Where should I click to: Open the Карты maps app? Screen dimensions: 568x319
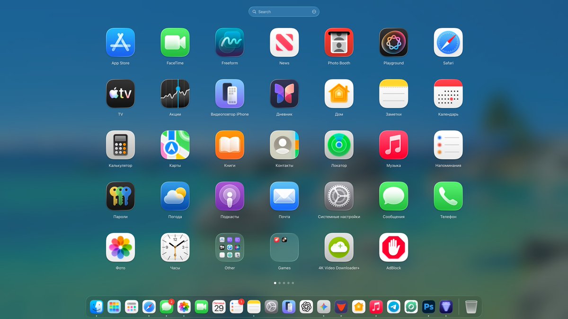point(175,145)
